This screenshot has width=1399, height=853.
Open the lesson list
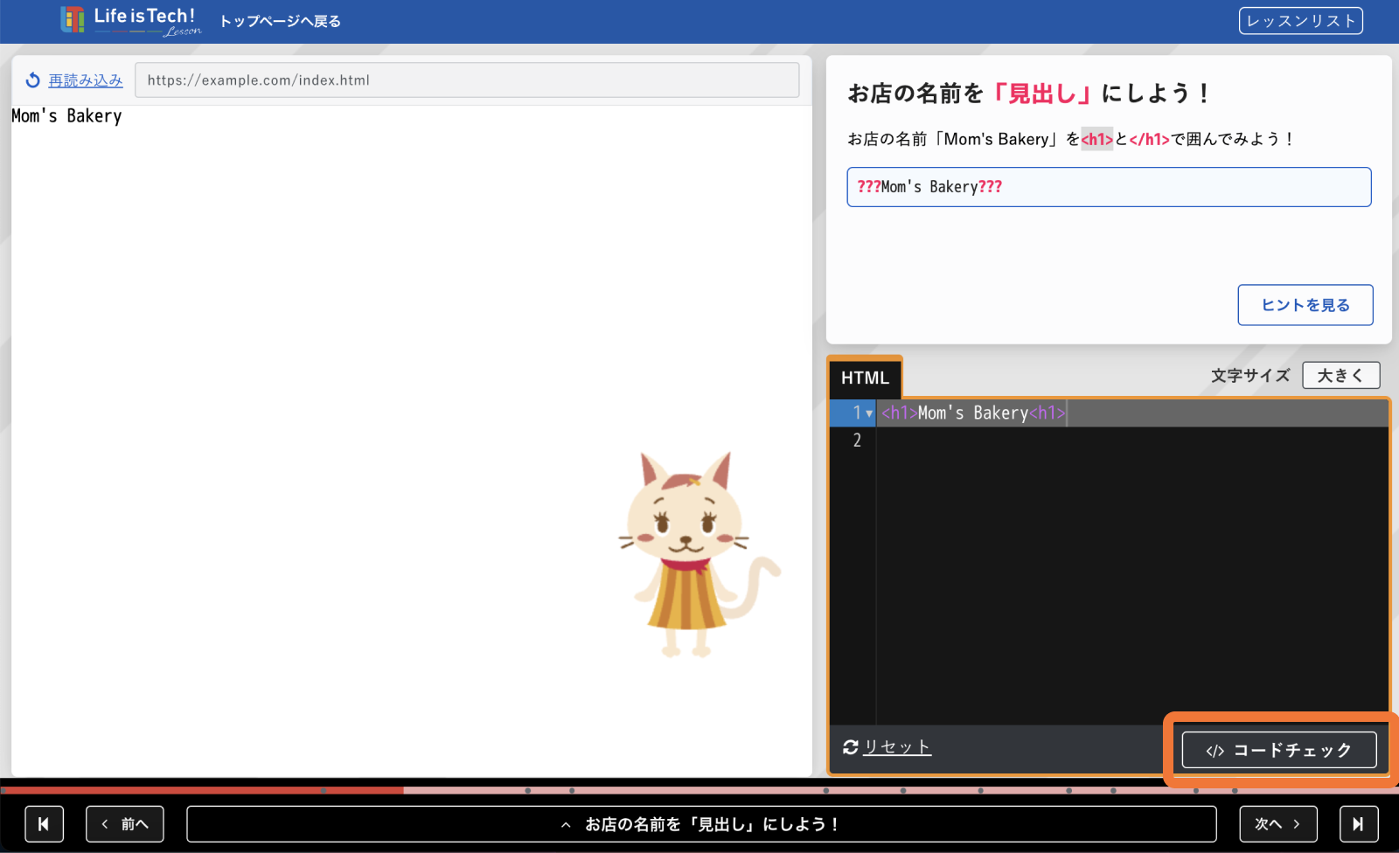click(1300, 21)
